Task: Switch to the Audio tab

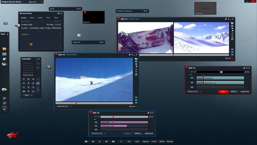Action: point(40,18)
